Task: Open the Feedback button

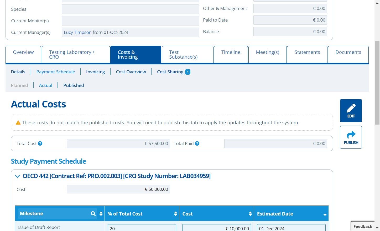Action: pyautogui.click(x=363, y=226)
